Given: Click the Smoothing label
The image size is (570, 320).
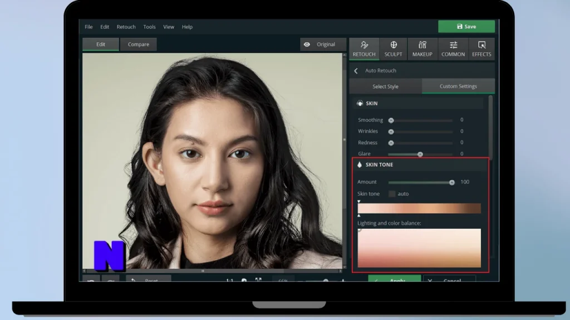Looking at the screenshot, I should [x=370, y=120].
